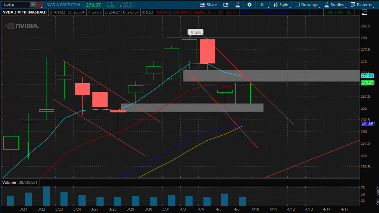Click the cyan 271.84 price axis bubble
379x213 pixels.
click(x=367, y=76)
